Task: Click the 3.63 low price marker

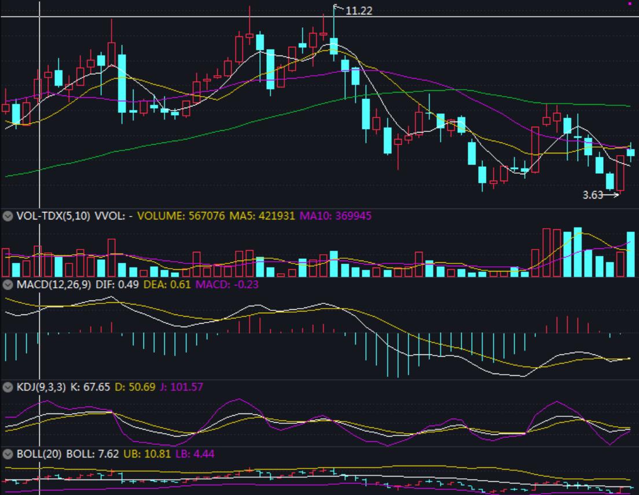Action: (593, 195)
